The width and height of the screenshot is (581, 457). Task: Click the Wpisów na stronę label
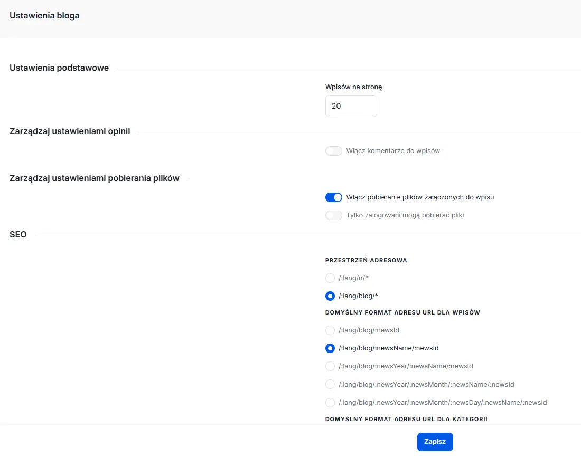(x=353, y=87)
